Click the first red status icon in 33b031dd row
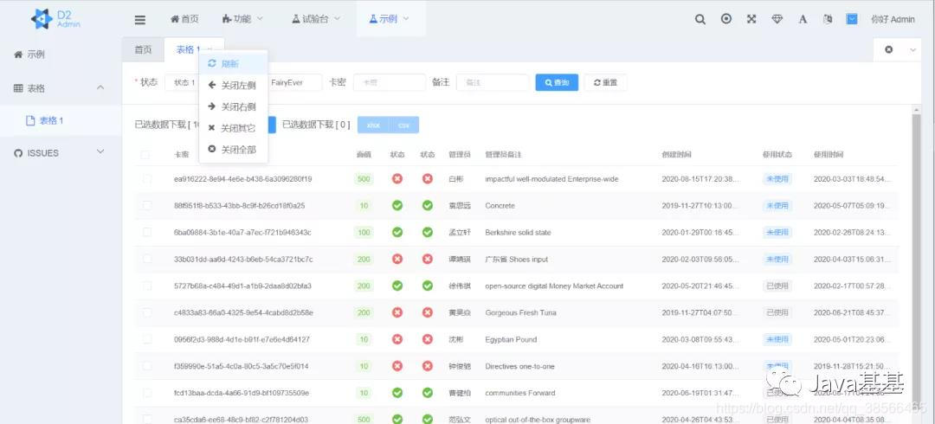This screenshot has width=935, height=424. tap(397, 259)
